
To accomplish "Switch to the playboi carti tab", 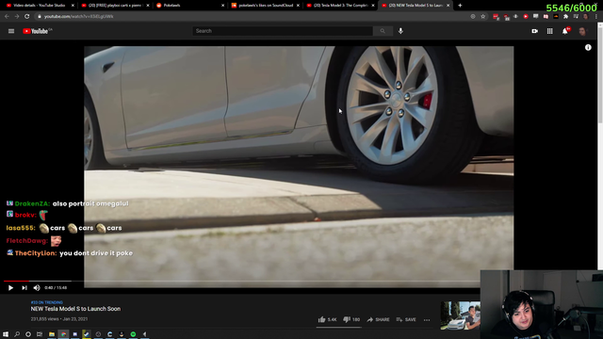I will pyautogui.click(x=115, y=6).
